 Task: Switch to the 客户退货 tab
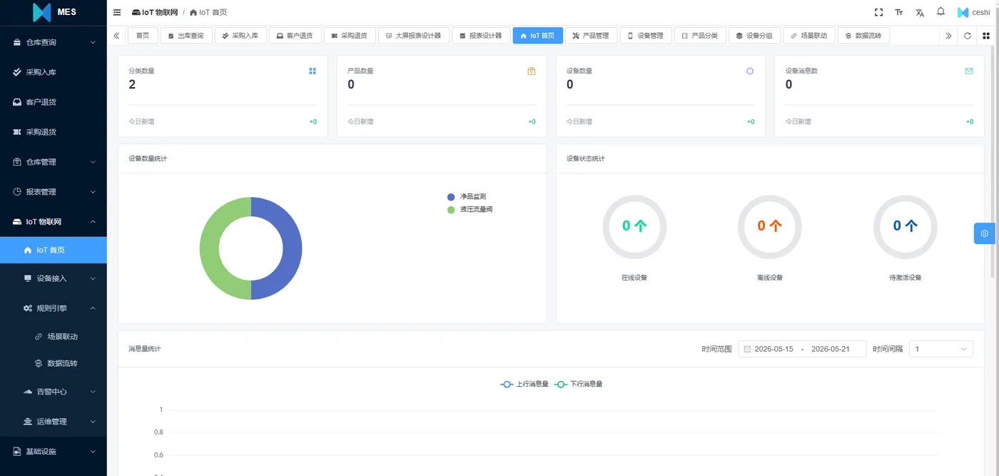coord(295,36)
